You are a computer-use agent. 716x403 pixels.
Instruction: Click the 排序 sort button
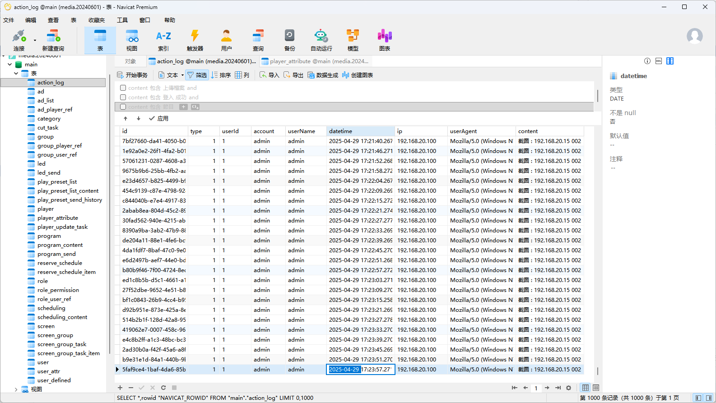[221, 75]
